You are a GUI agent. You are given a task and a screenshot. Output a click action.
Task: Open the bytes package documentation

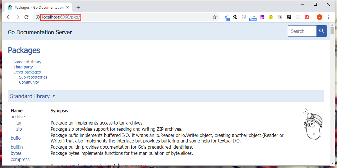[x=16, y=153]
